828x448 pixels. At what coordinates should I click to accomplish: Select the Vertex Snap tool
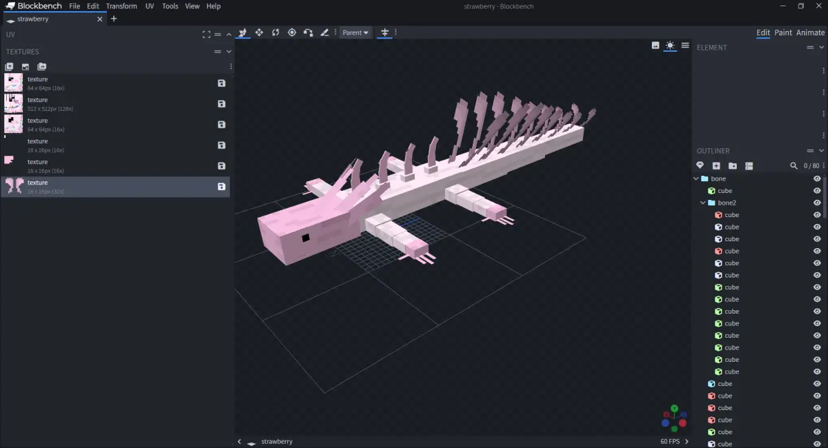click(308, 32)
